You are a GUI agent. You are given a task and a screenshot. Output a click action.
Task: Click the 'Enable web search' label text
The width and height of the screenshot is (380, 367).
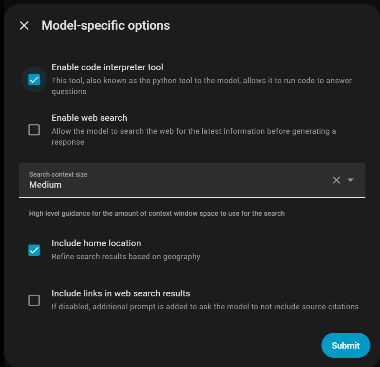tap(89, 118)
